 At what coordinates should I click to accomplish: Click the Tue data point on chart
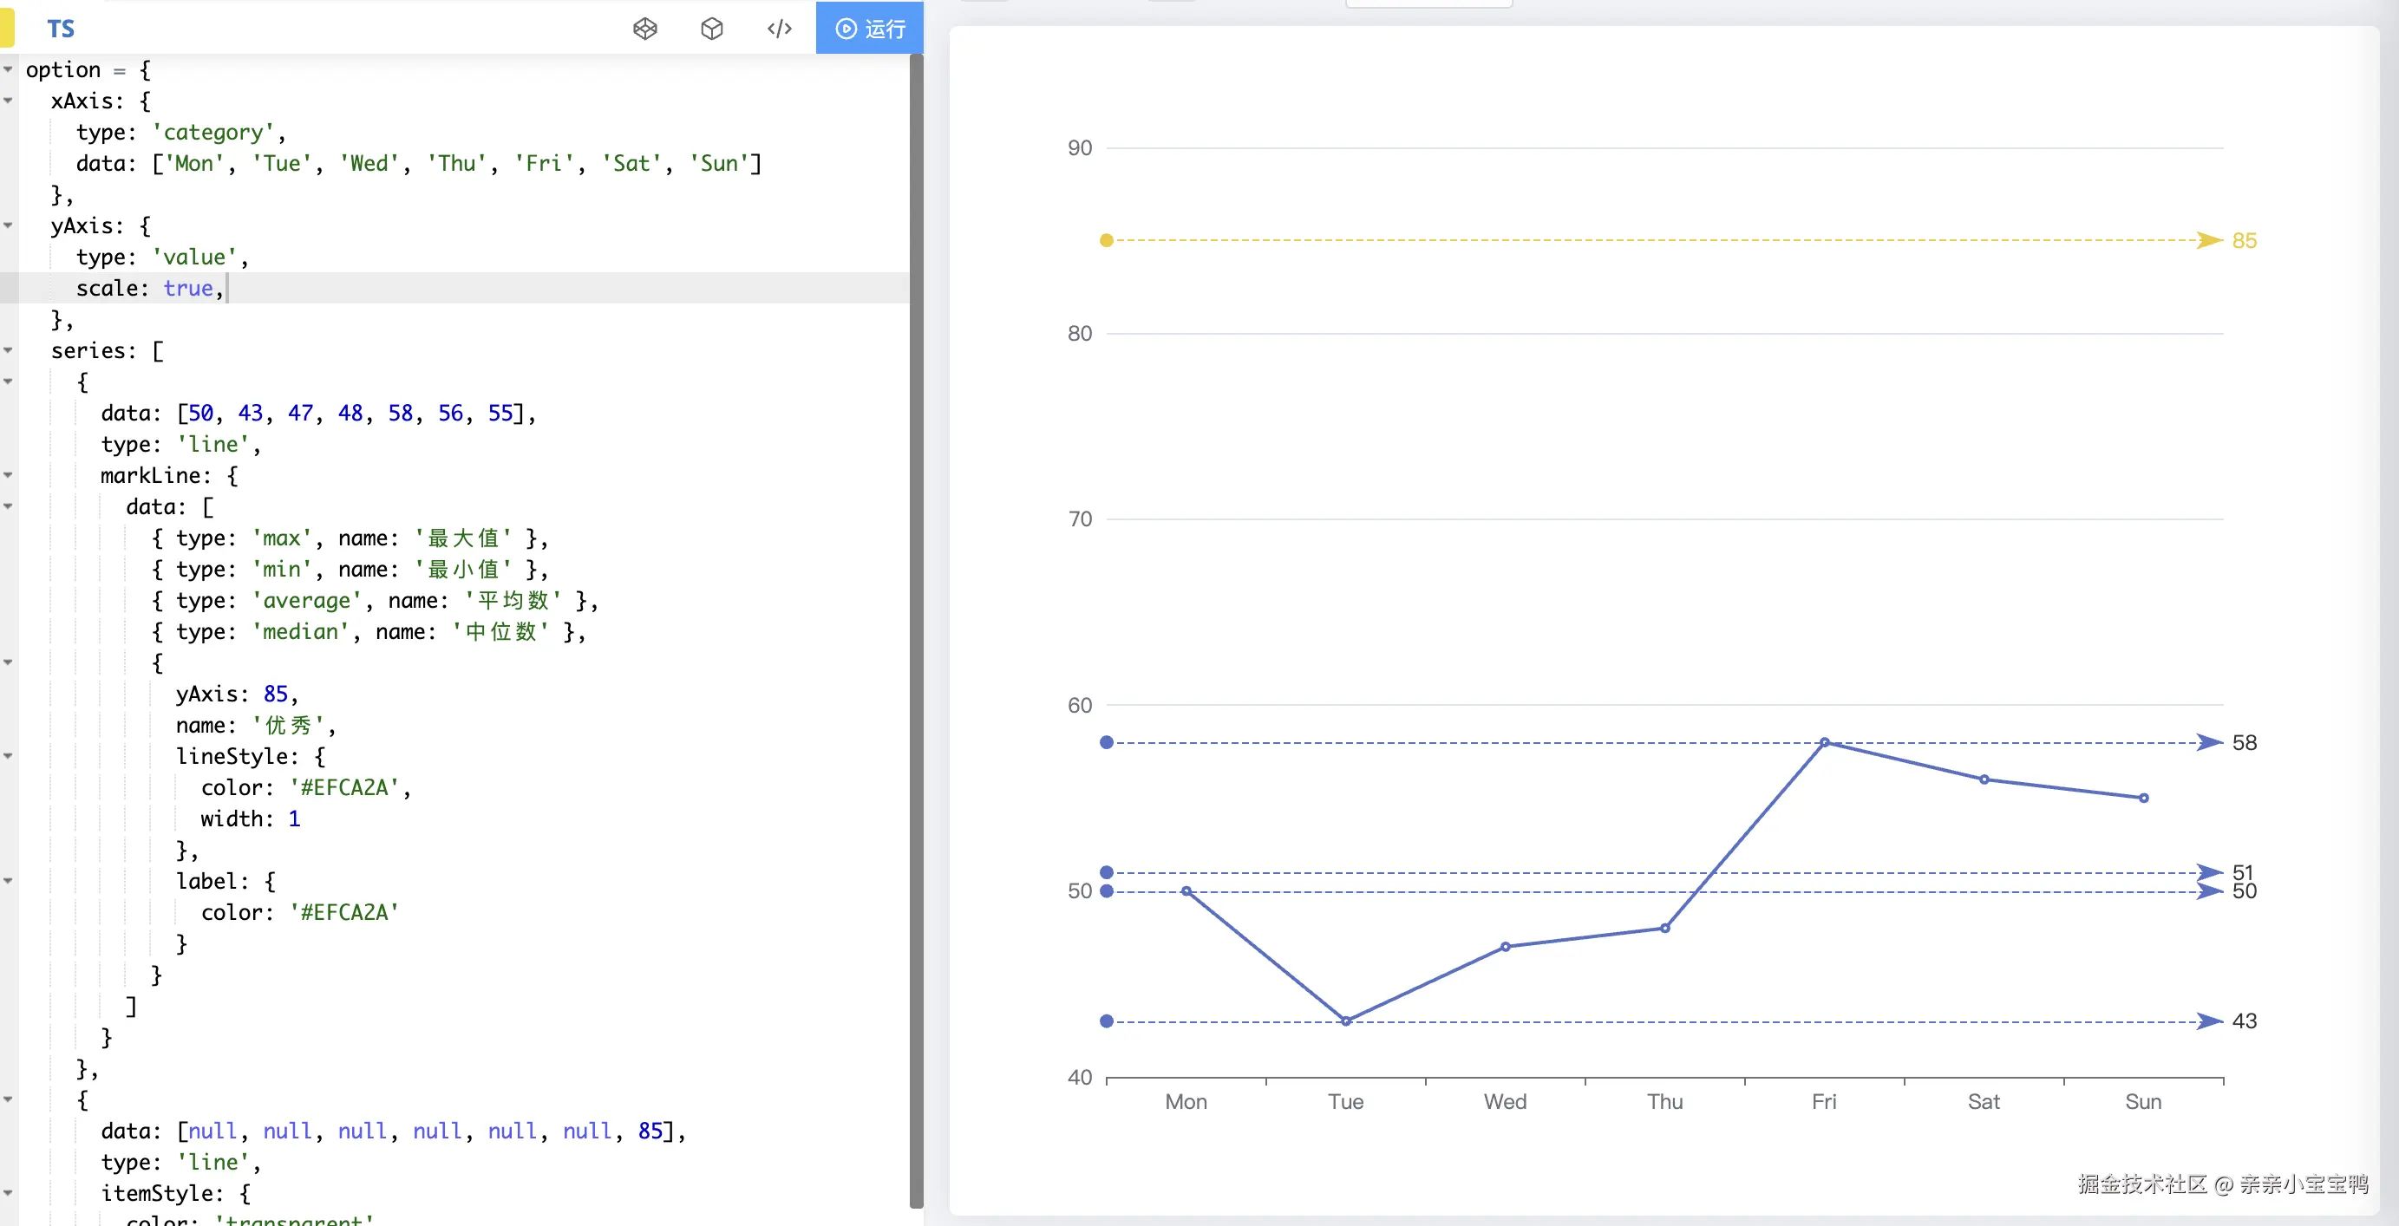[x=1346, y=1021]
